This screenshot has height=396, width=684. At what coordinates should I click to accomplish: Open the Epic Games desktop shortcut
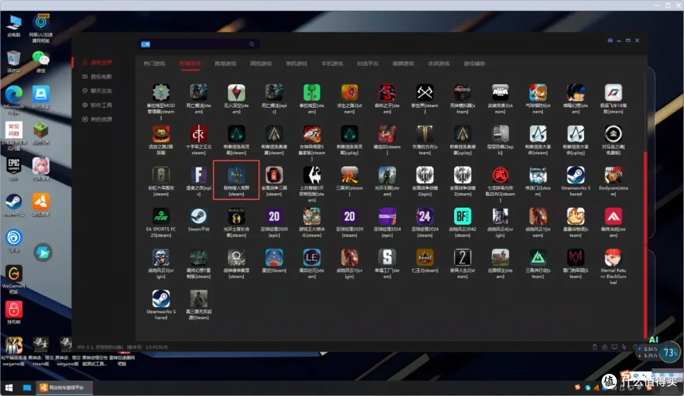(13, 169)
